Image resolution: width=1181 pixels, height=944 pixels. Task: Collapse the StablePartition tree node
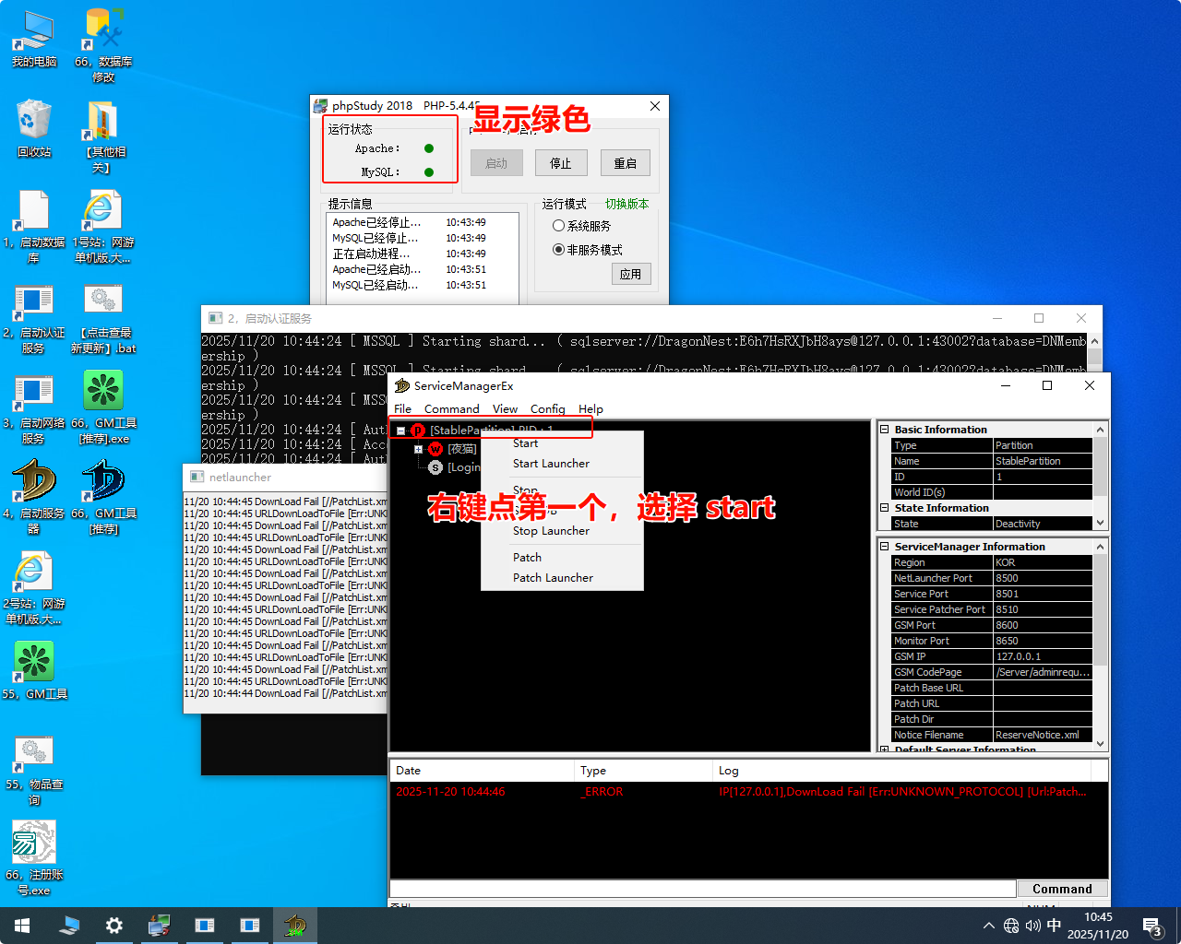[401, 431]
